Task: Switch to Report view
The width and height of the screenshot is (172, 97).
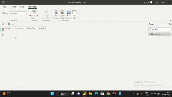Action: [x=3, y=24]
